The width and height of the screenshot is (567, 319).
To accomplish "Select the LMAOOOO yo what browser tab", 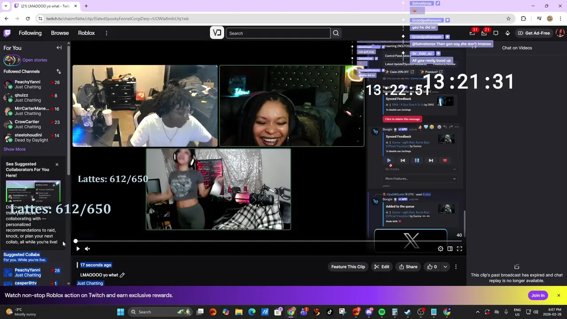I will tap(45, 6).
